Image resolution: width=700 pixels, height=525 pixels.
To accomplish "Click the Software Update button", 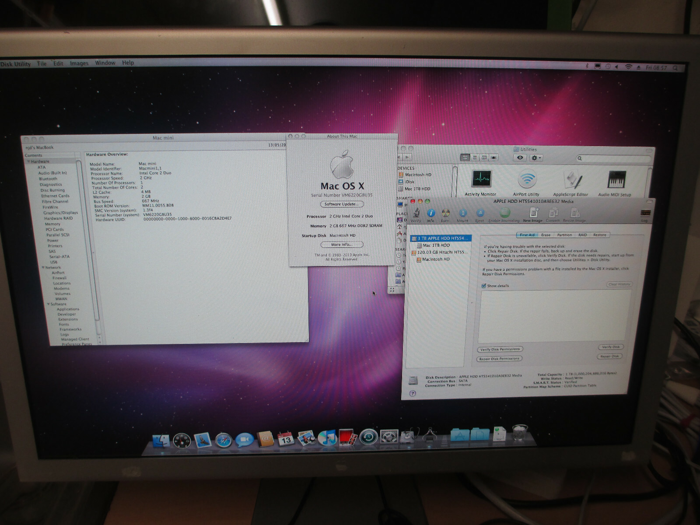I will click(x=342, y=204).
